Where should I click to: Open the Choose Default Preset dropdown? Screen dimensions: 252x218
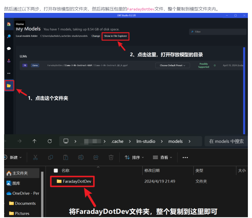click(172, 65)
